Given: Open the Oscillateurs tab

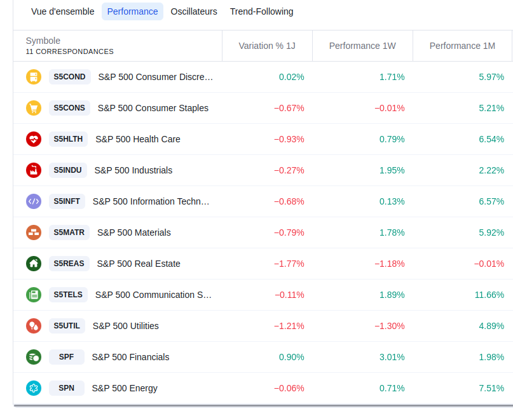Looking at the screenshot, I should pos(194,11).
